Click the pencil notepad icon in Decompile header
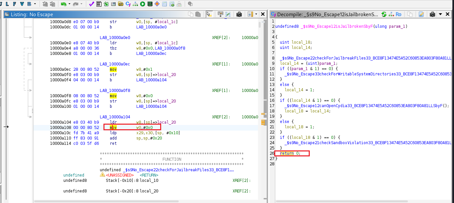This screenshot has width=454, height=203. point(421,14)
